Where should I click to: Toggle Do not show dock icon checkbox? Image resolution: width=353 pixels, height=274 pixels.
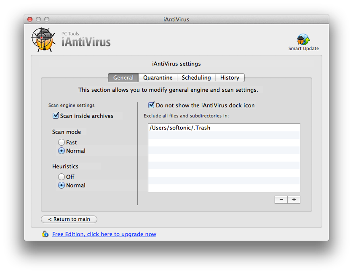[151, 105]
